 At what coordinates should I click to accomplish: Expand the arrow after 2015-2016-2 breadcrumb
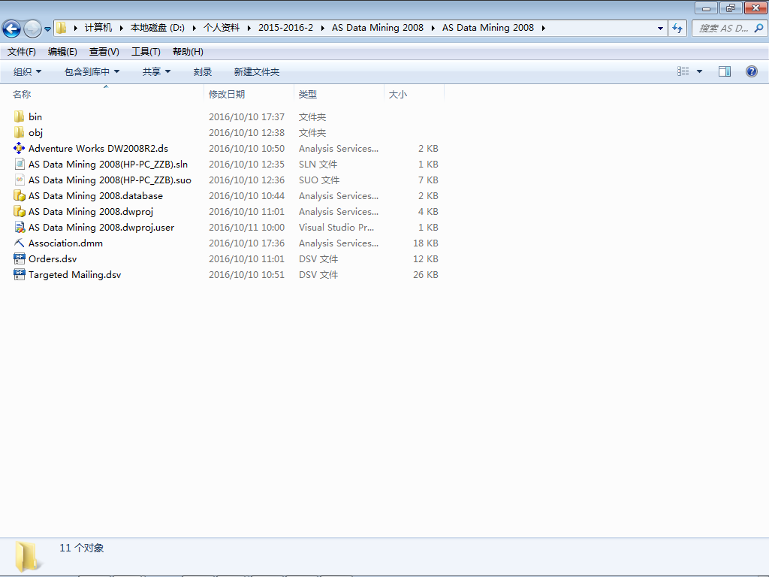coord(323,28)
